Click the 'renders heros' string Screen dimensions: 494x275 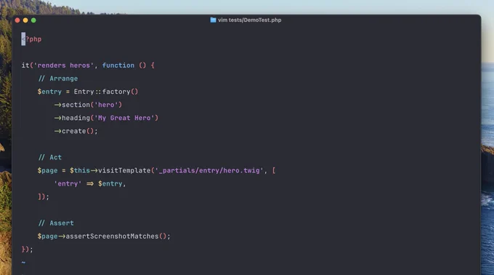tap(64, 65)
